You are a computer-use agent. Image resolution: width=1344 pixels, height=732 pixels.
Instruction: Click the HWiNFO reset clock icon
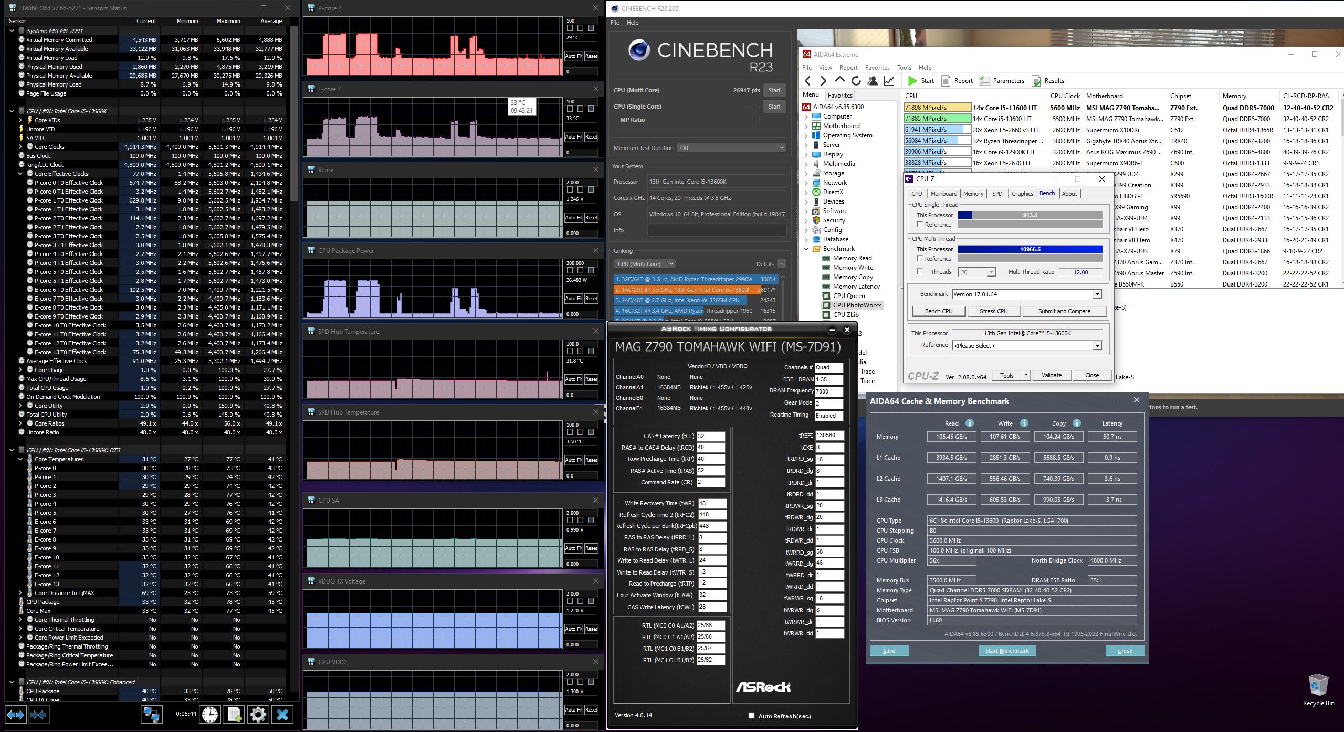209,714
